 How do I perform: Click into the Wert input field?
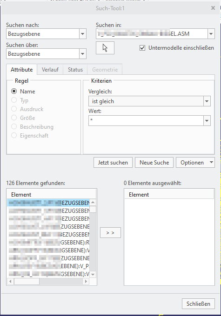click(x=146, y=120)
